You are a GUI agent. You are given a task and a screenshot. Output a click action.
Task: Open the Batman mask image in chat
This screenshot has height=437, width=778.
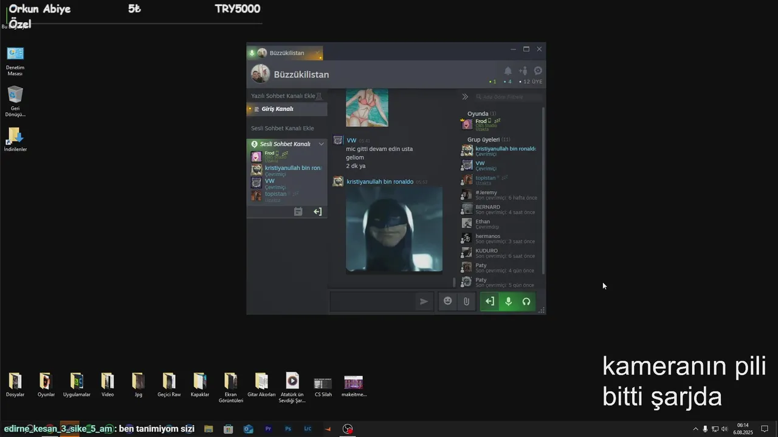(394, 229)
